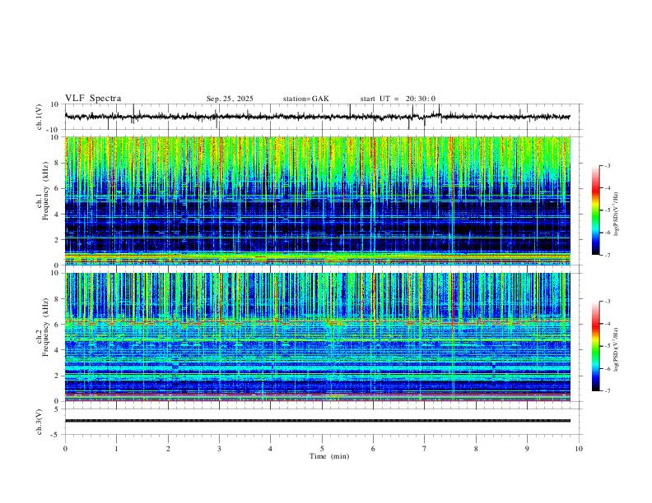Click ch.2 frequency axis tick "6"
The width and height of the screenshot is (652, 503).
point(56,324)
